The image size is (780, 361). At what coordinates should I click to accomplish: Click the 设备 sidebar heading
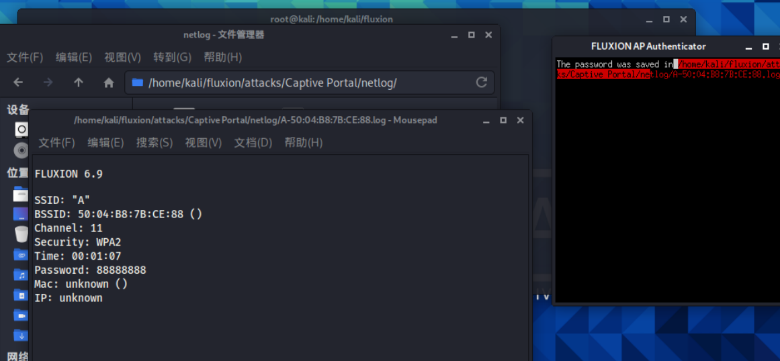[18, 110]
